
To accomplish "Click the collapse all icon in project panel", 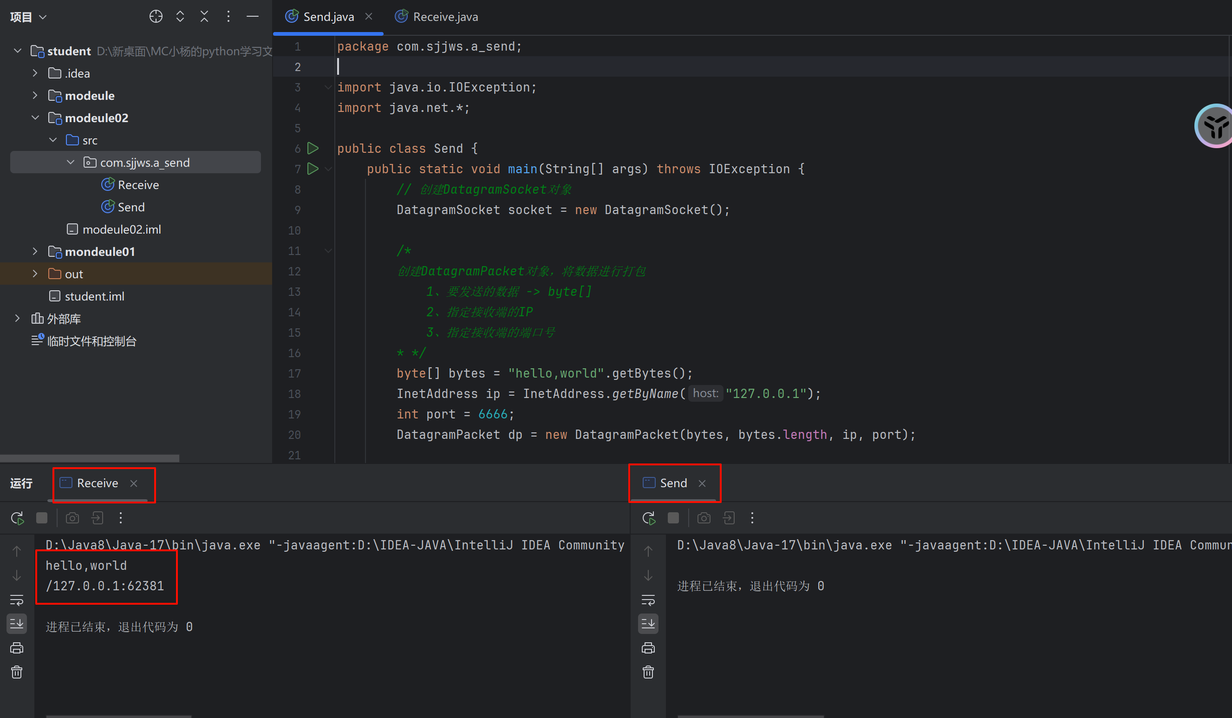I will tap(204, 17).
